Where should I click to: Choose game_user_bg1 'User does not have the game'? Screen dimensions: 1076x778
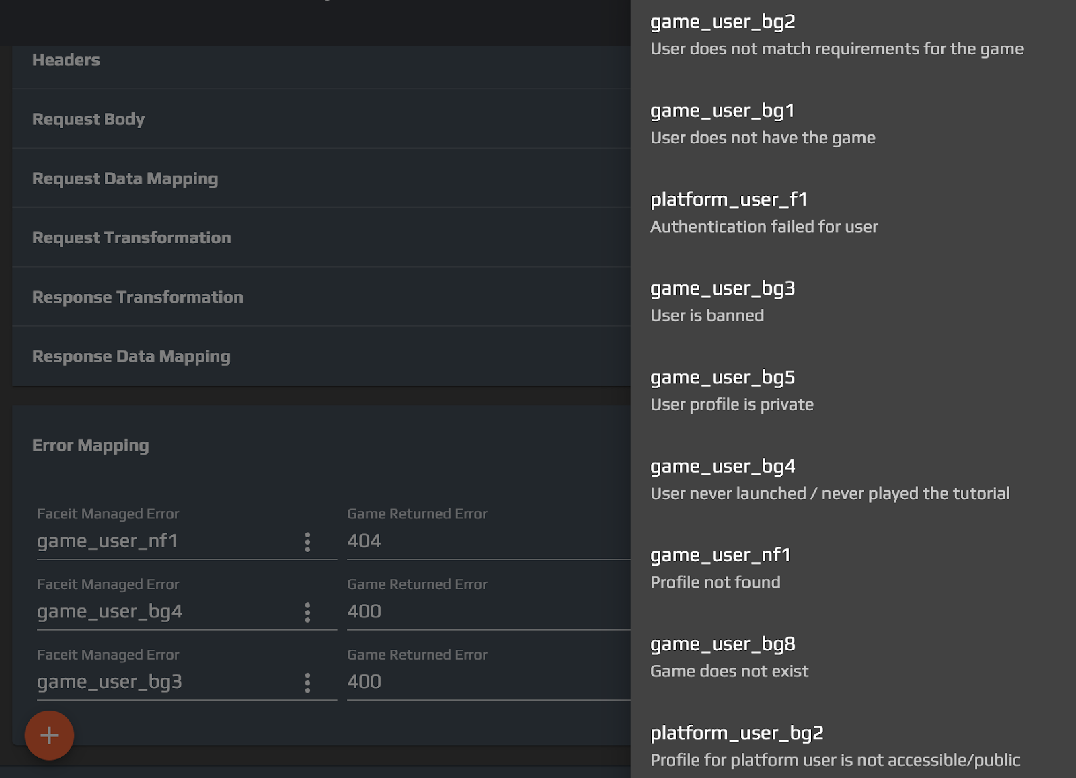[722, 110]
